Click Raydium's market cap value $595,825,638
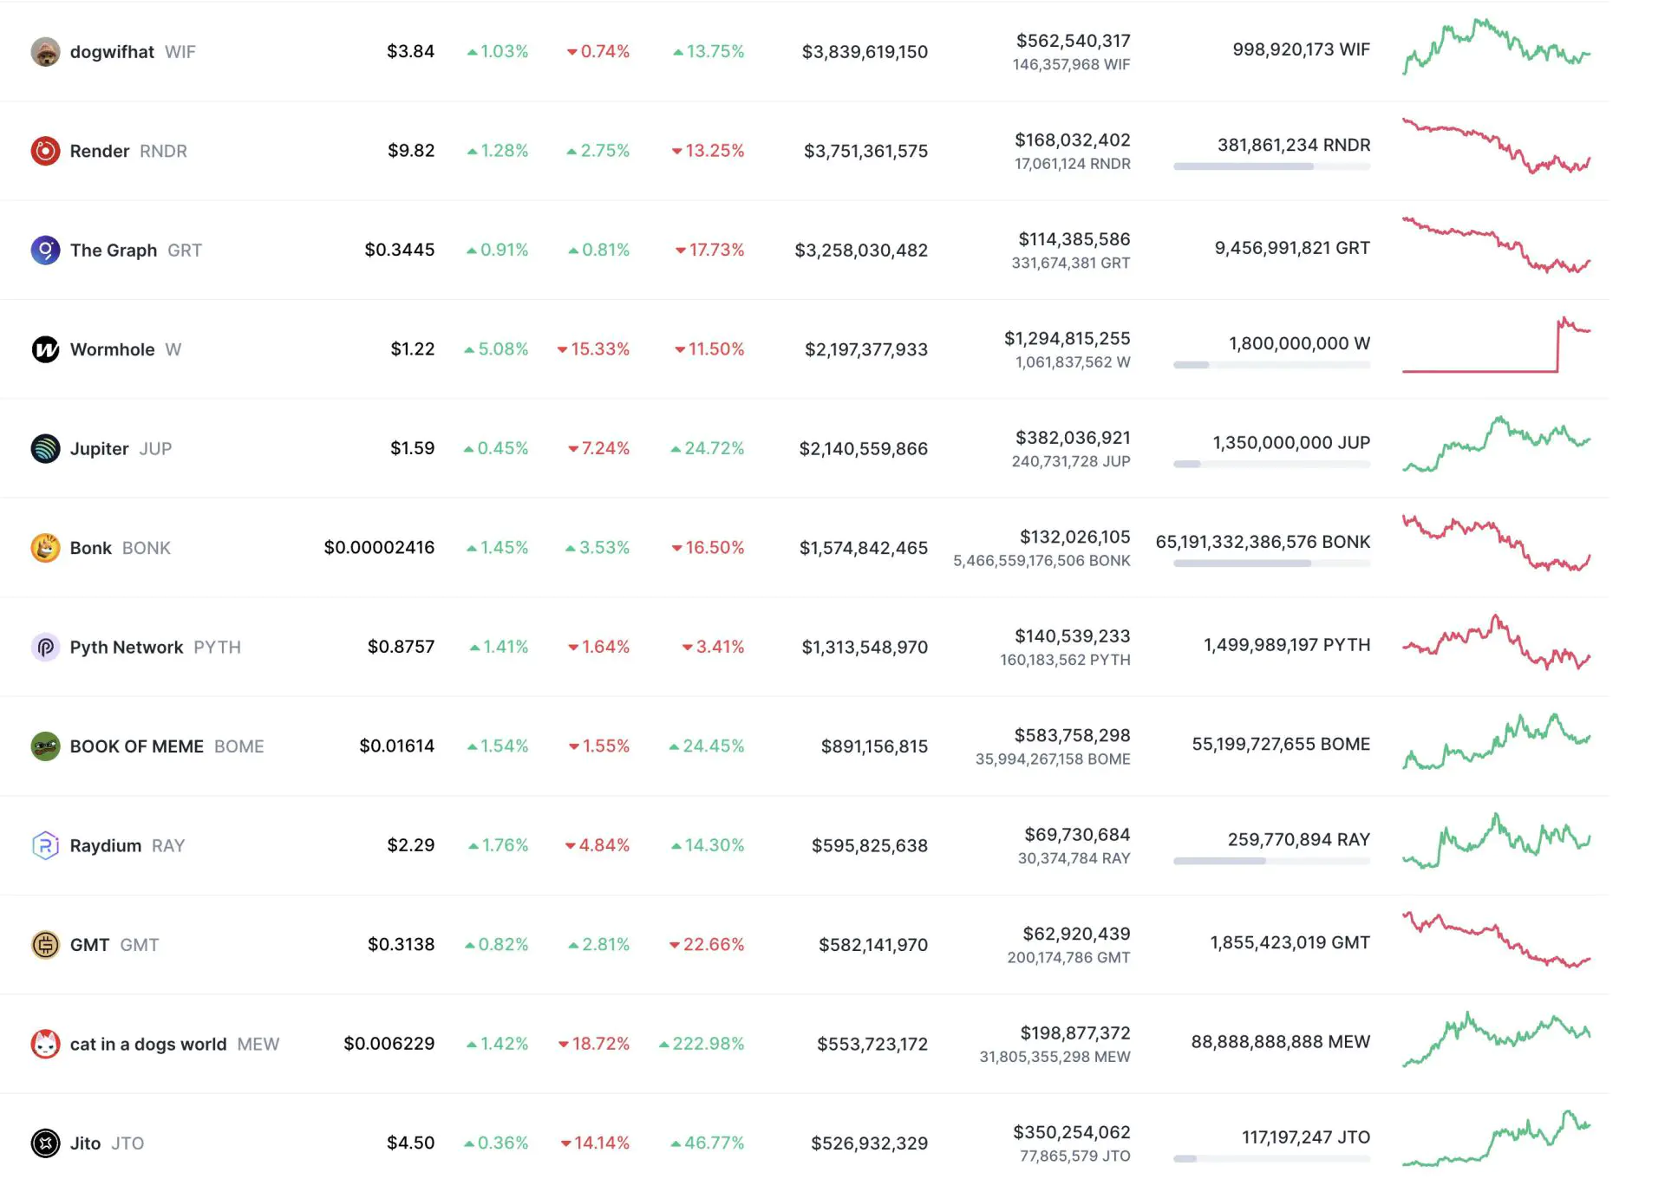1665x1192 pixels. click(x=869, y=845)
